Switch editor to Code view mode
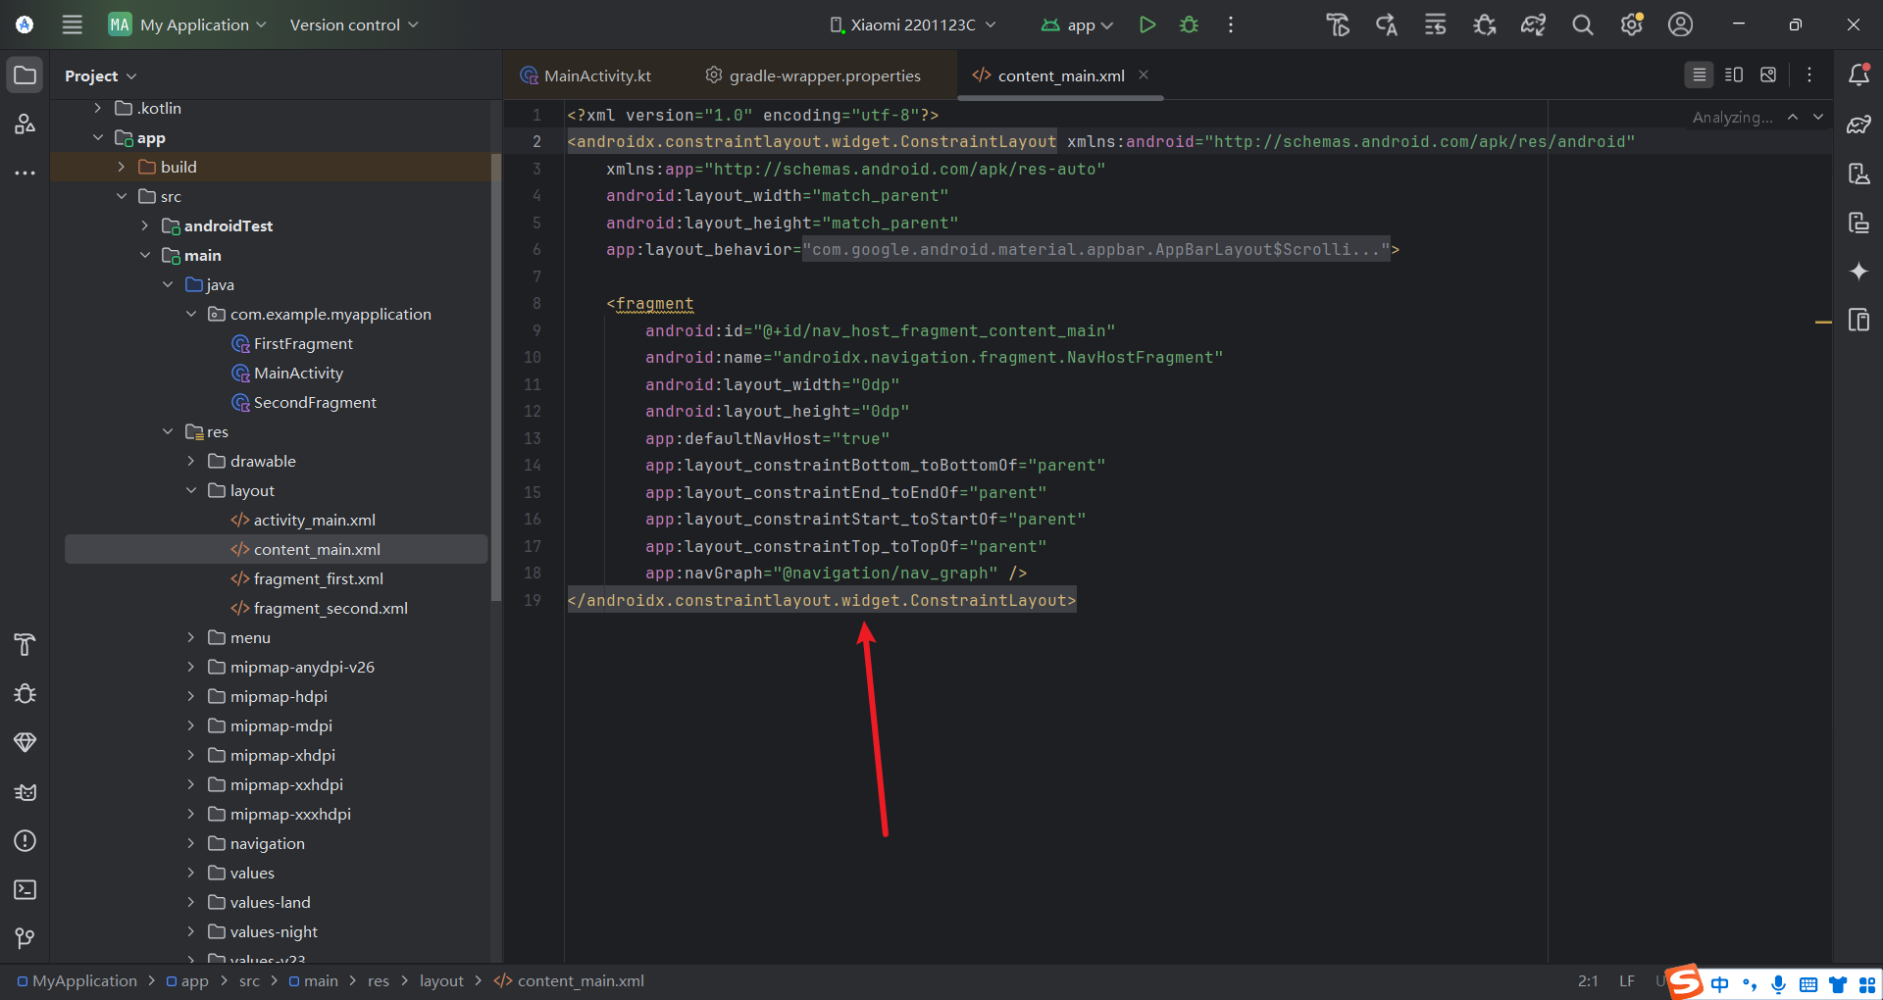Viewport: 1883px width, 1000px height. (1700, 75)
